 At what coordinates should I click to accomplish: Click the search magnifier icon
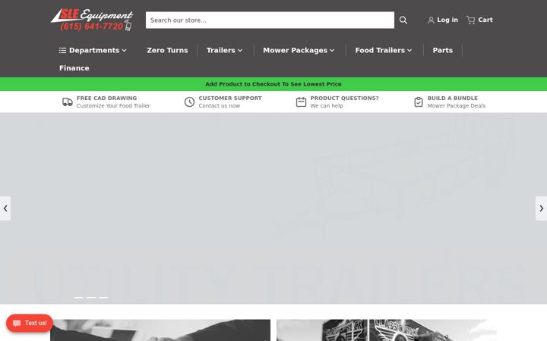click(403, 20)
